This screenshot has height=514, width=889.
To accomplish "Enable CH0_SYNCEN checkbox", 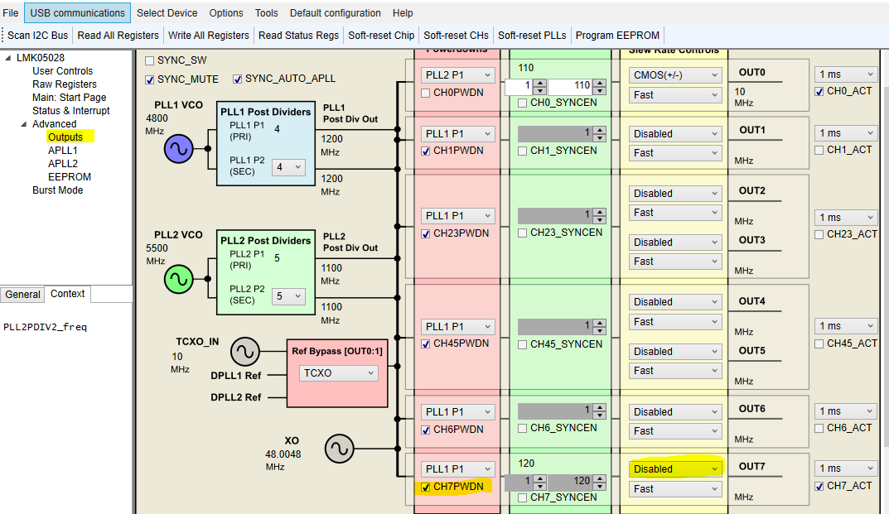I will point(523,103).
